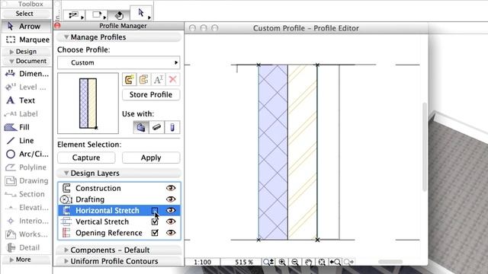Pick the Arc/Circle tool
Image resolution: width=488 pixels, height=274 pixels.
26,154
